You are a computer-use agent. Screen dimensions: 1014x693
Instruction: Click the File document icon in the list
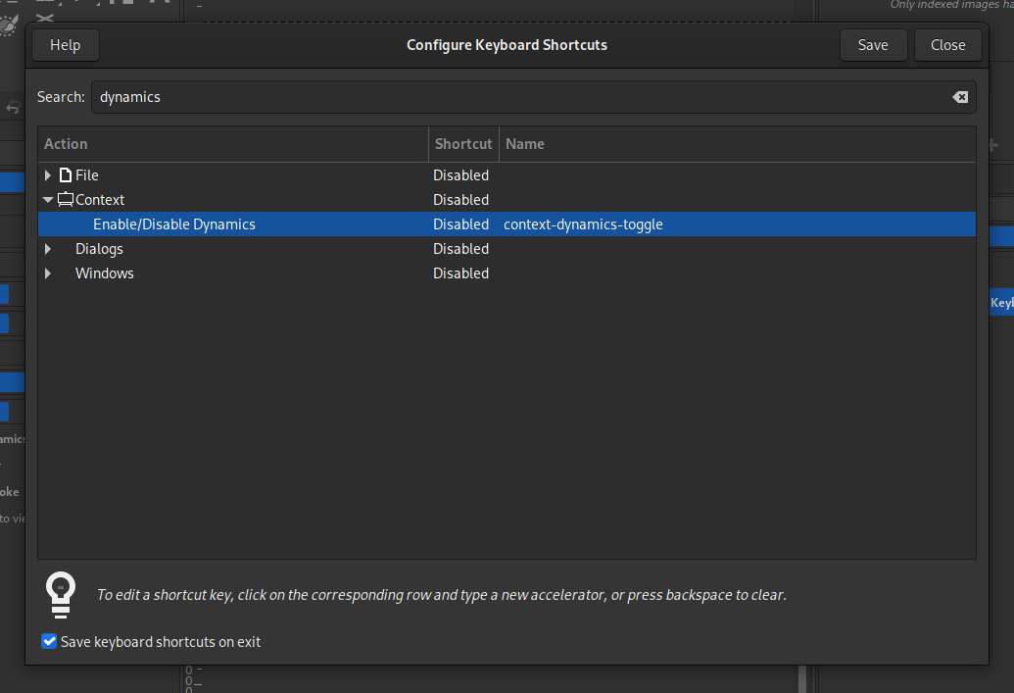pos(66,174)
